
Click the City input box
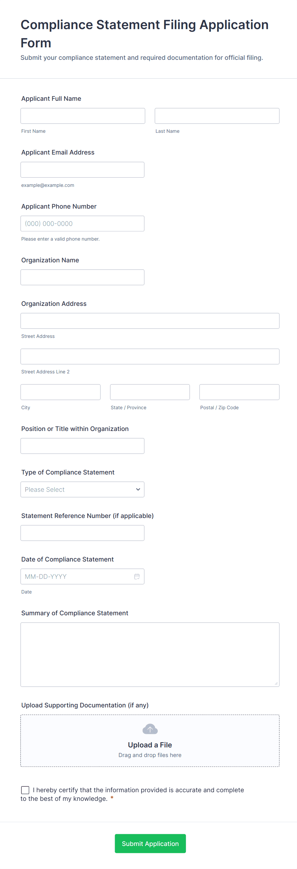pyautogui.click(x=60, y=392)
